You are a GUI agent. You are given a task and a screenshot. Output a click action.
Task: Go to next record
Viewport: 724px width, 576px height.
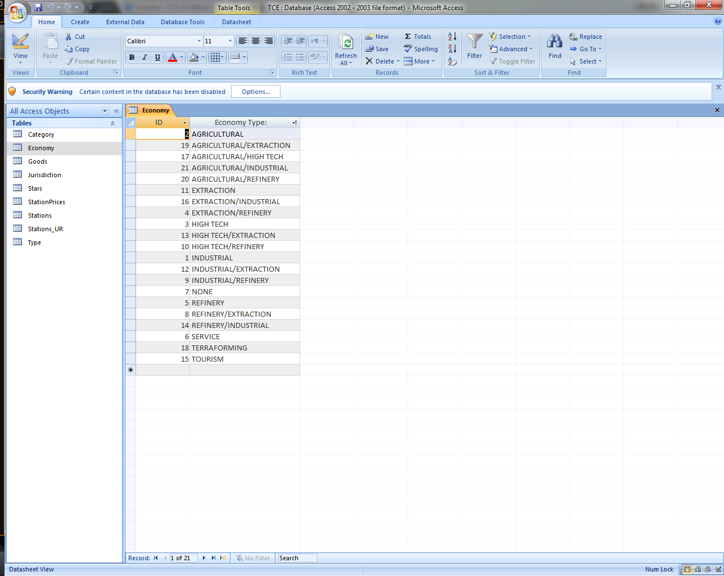(x=204, y=558)
